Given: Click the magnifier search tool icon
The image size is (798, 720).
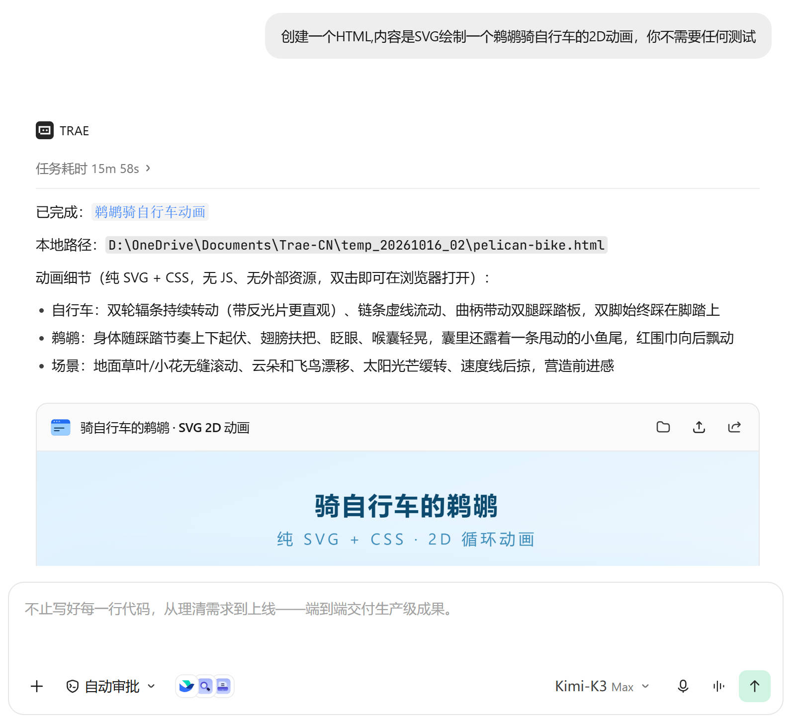Looking at the screenshot, I should pos(205,686).
